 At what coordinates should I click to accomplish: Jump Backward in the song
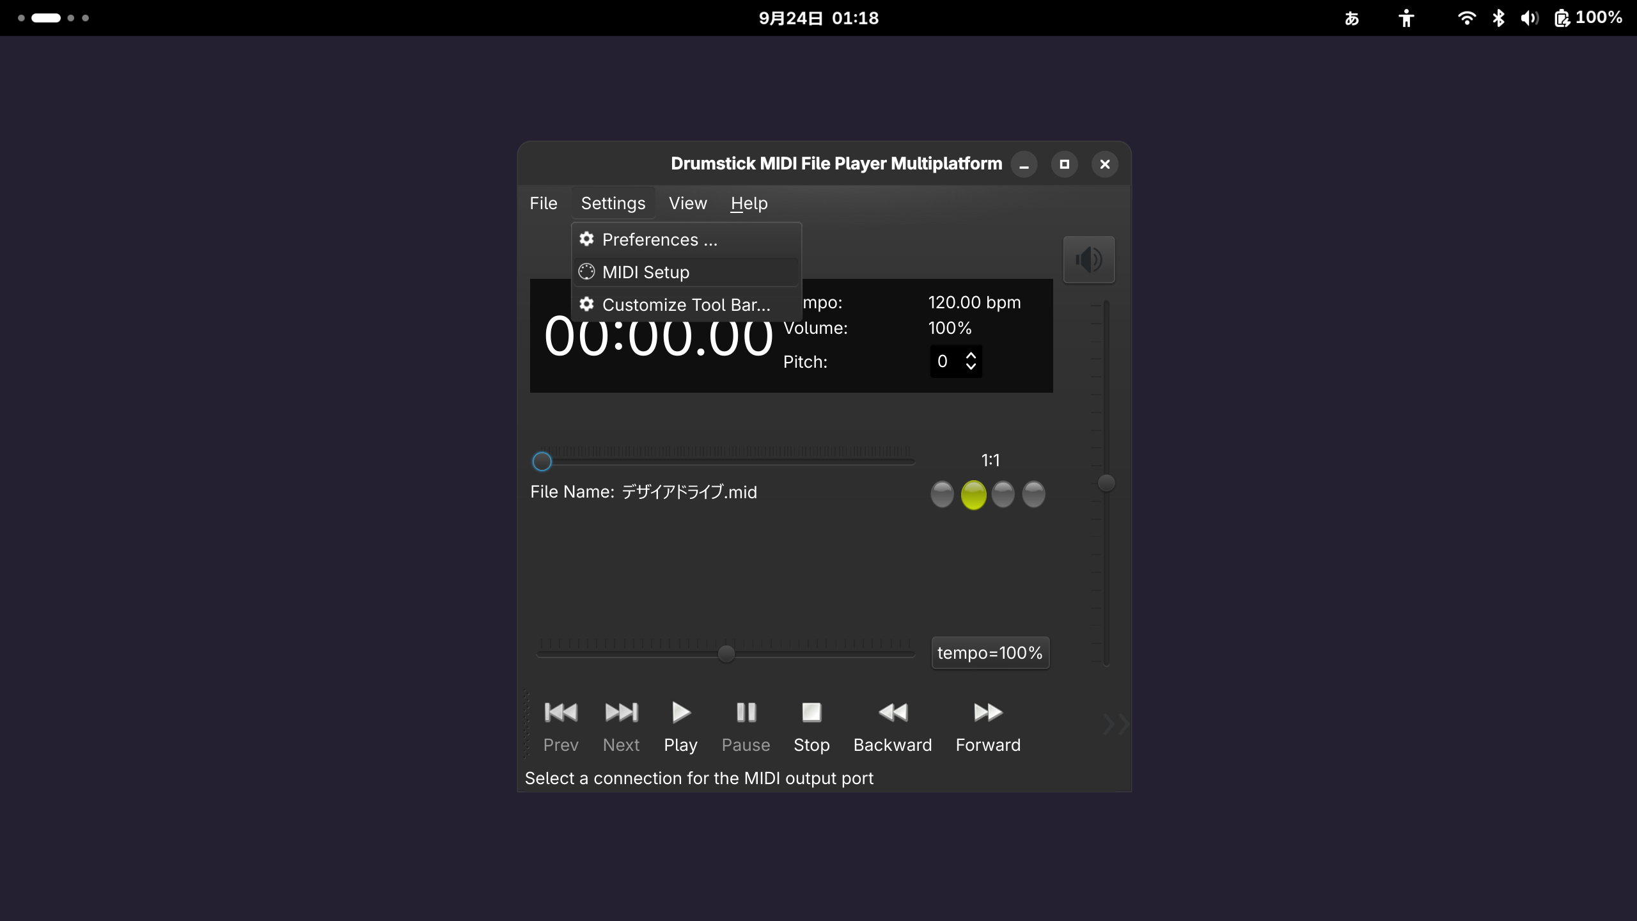tap(893, 727)
